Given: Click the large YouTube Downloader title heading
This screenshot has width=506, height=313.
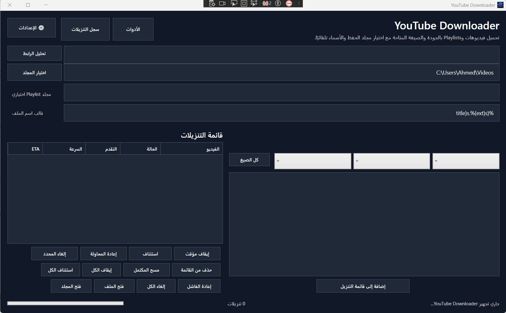Looking at the screenshot, I should pos(447,26).
